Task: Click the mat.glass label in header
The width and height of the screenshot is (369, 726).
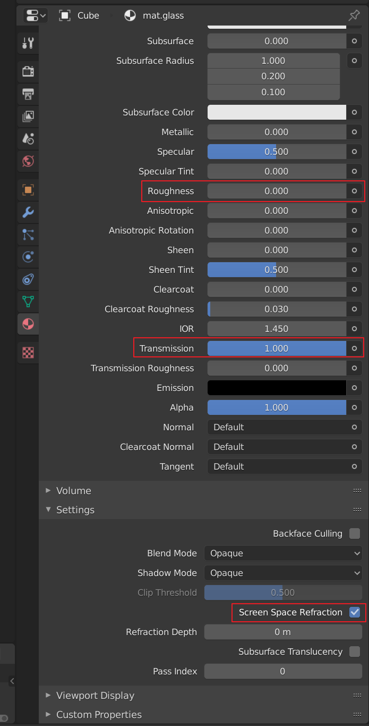Action: [164, 15]
